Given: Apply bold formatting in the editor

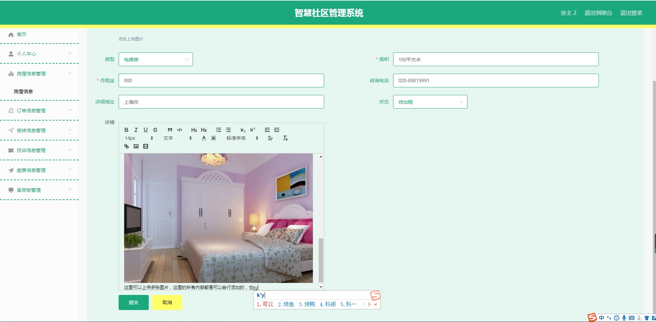Looking at the screenshot, I should point(126,130).
